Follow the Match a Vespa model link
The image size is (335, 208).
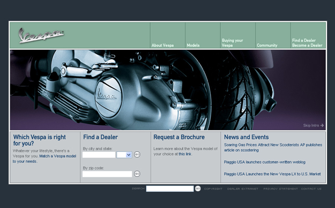pos(58,156)
